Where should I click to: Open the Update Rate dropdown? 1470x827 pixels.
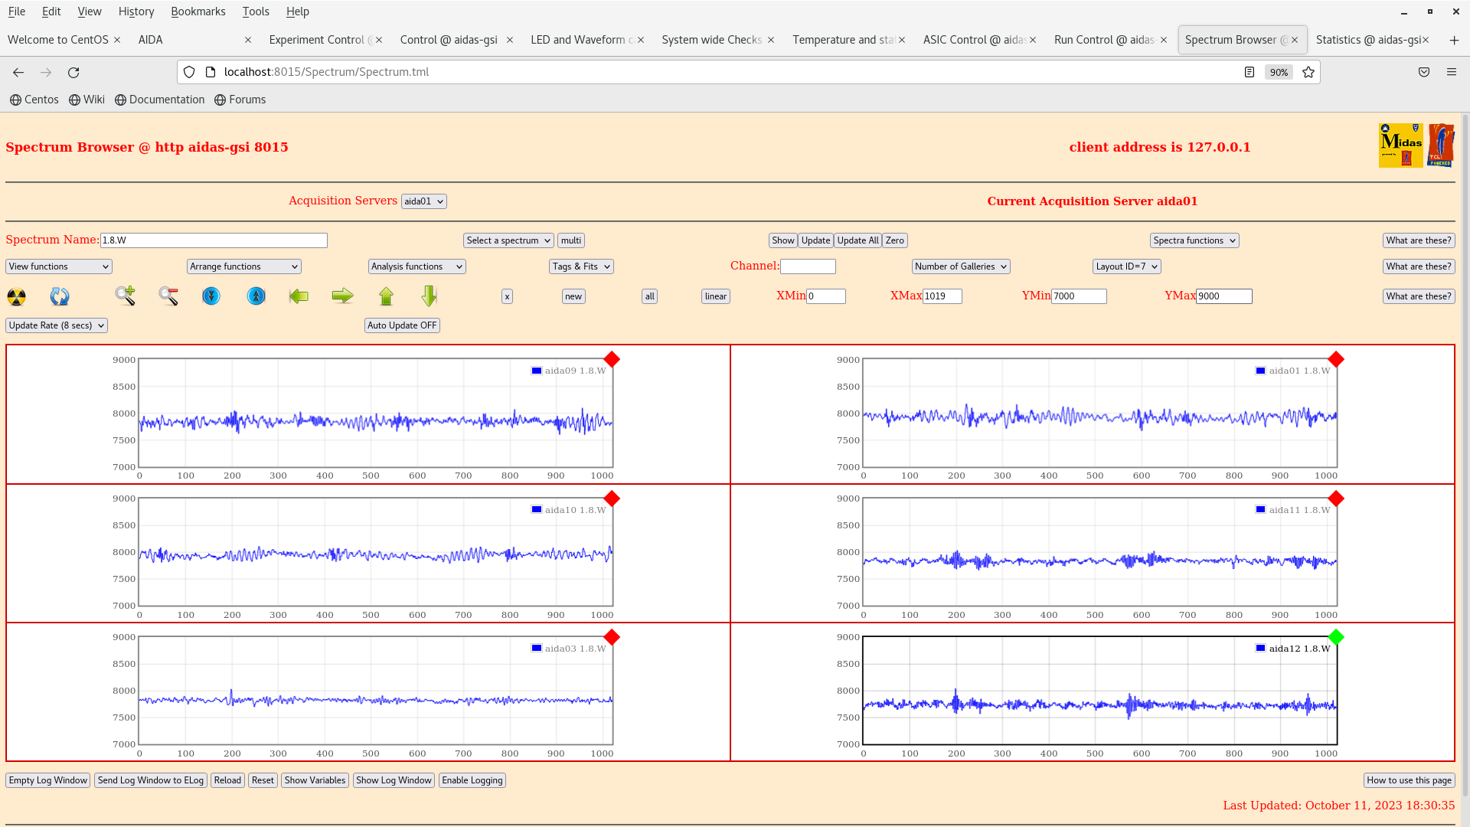pyautogui.click(x=57, y=325)
